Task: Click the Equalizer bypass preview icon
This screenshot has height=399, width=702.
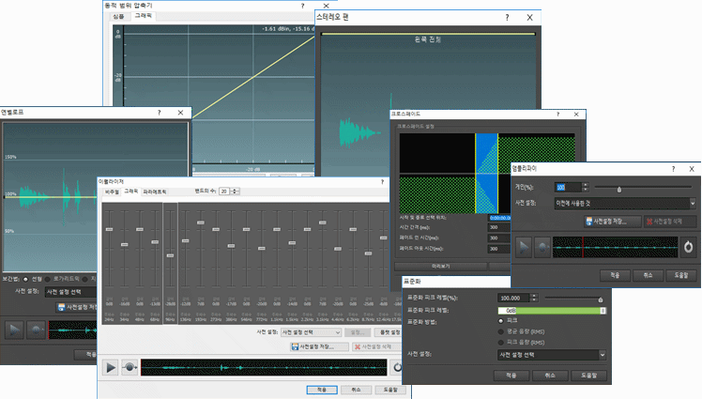Action: (130, 368)
